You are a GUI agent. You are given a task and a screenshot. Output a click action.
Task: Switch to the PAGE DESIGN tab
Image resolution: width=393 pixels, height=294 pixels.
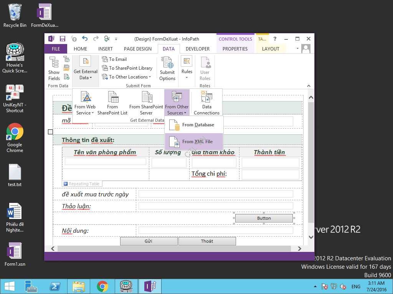pos(137,49)
